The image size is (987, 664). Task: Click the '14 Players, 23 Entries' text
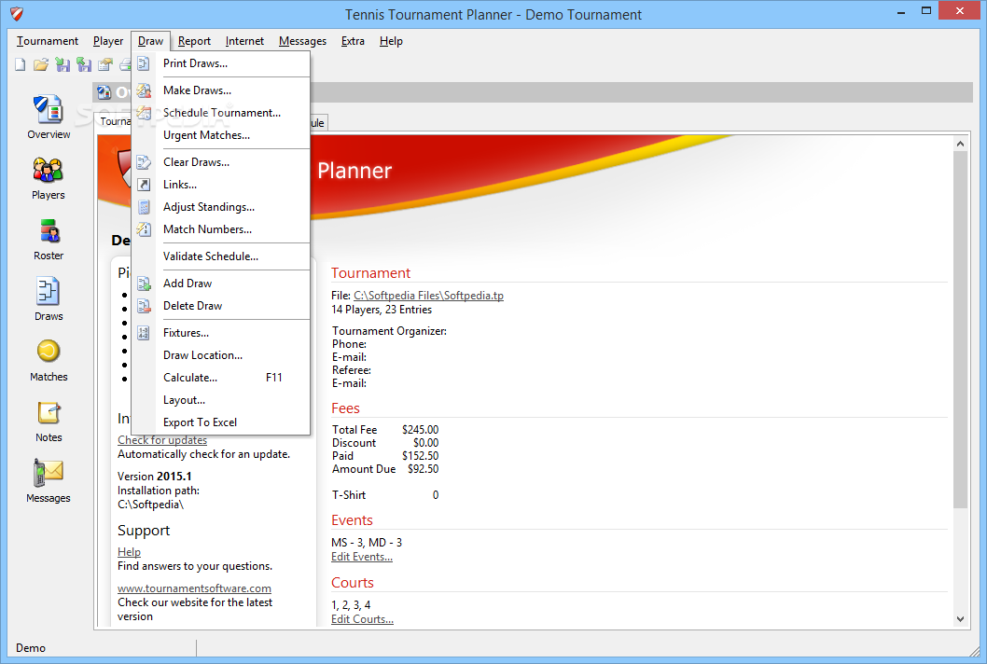pyautogui.click(x=382, y=310)
